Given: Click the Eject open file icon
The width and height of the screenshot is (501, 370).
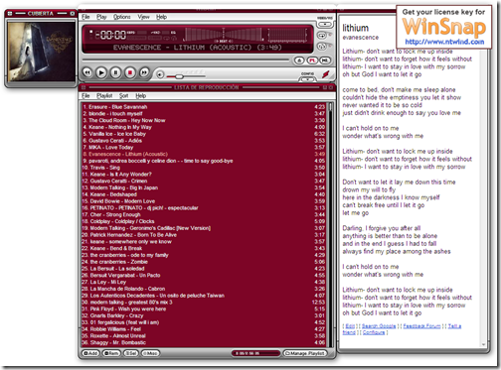Looking at the screenshot, I should 299,61.
